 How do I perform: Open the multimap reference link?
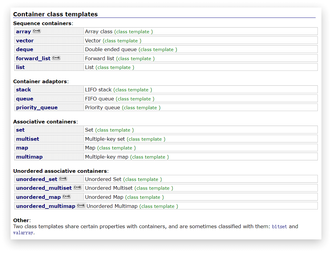point(29,157)
